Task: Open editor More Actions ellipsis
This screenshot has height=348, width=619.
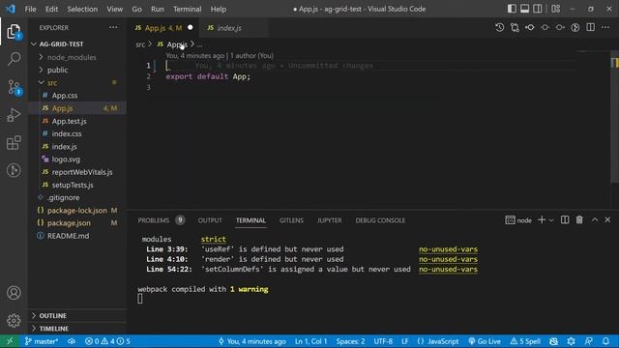Action: tap(605, 28)
